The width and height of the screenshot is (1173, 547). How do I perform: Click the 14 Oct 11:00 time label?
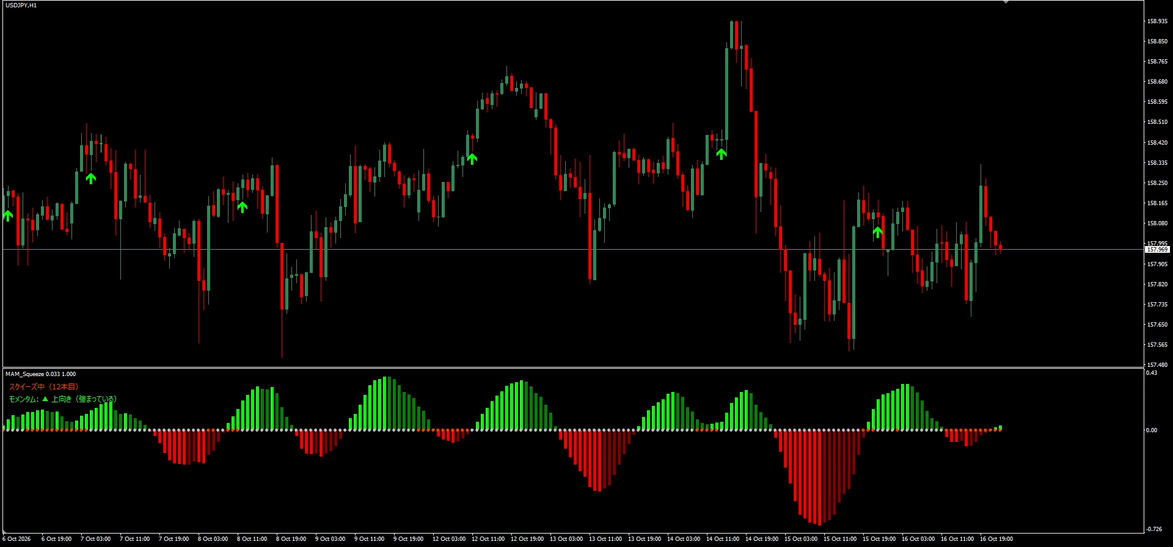pos(723,539)
